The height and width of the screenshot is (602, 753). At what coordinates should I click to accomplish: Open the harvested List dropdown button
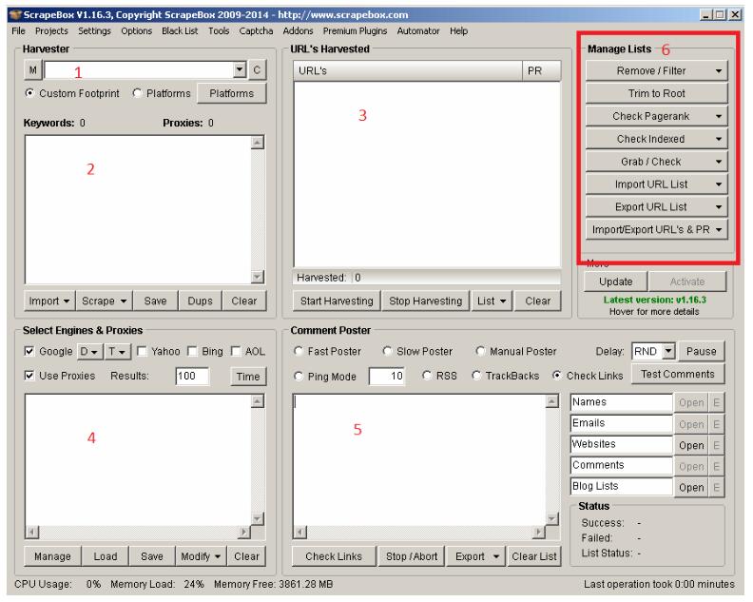492,301
